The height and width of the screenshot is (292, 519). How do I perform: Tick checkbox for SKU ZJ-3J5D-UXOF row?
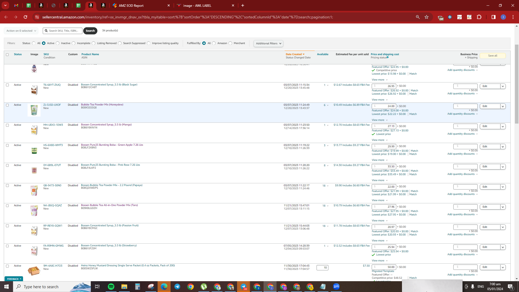pos(7,105)
